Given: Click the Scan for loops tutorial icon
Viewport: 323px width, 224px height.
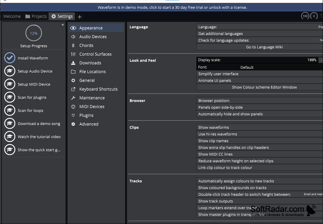Looking at the screenshot, I should (10, 110).
